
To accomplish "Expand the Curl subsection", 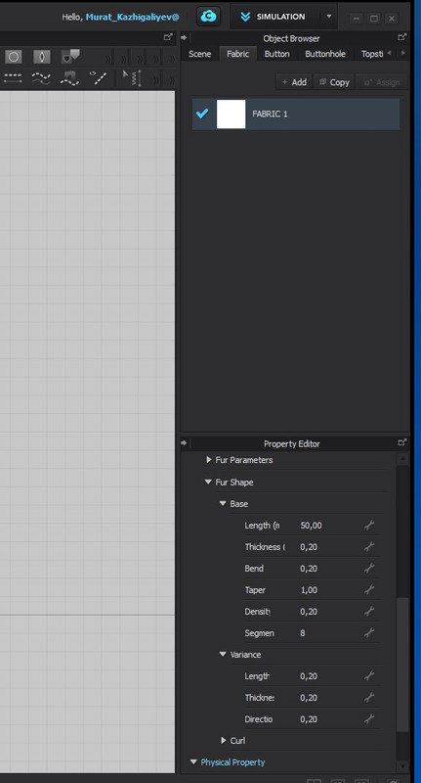I will pos(224,740).
